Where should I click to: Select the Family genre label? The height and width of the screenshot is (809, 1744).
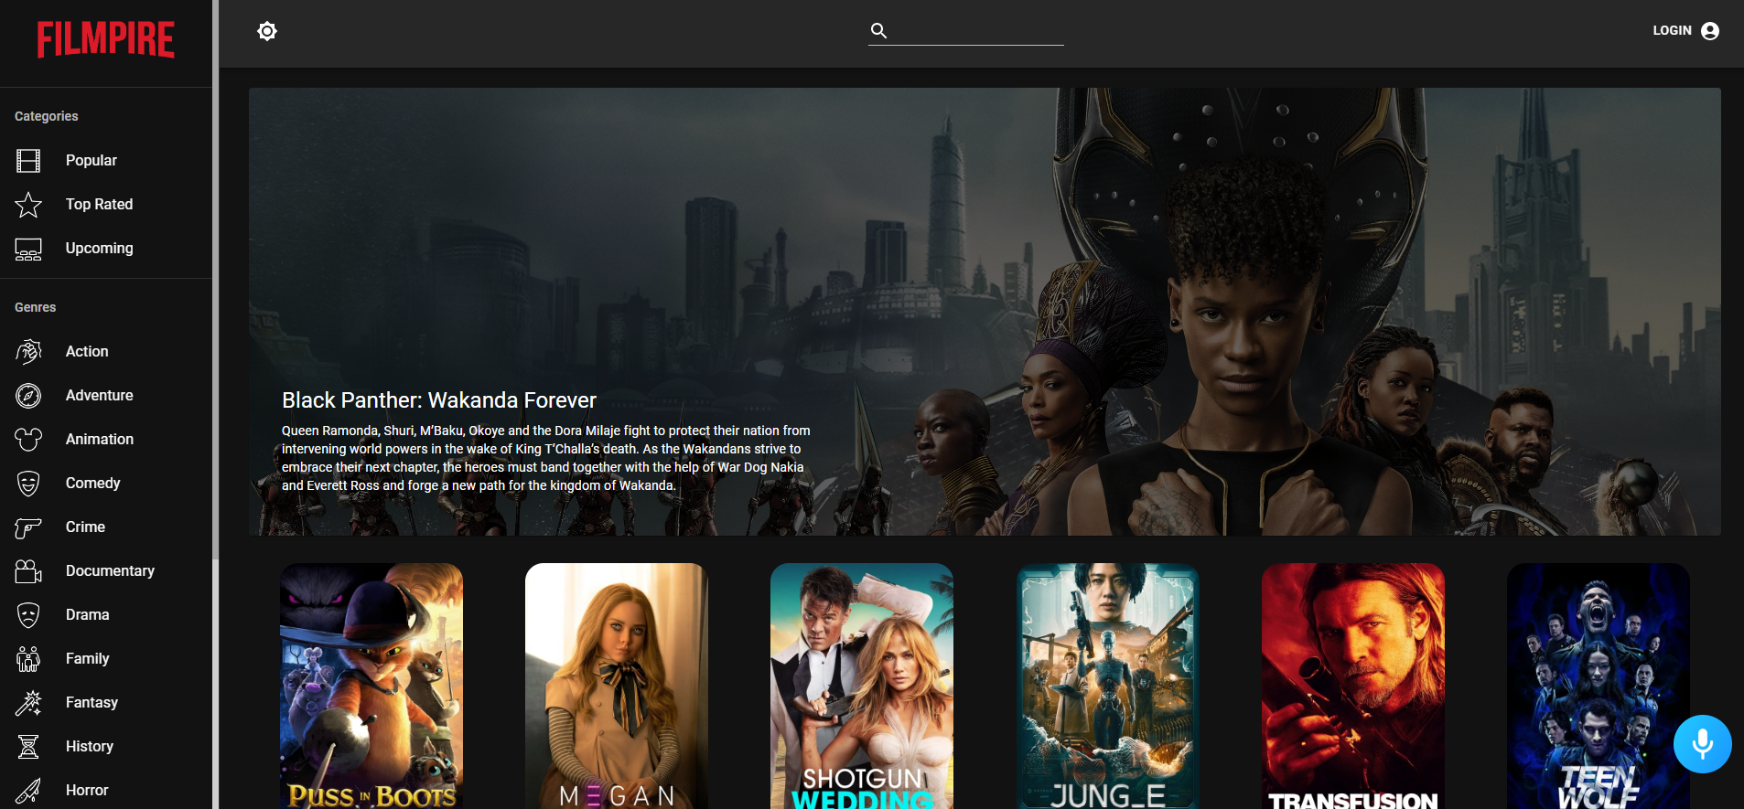(87, 658)
